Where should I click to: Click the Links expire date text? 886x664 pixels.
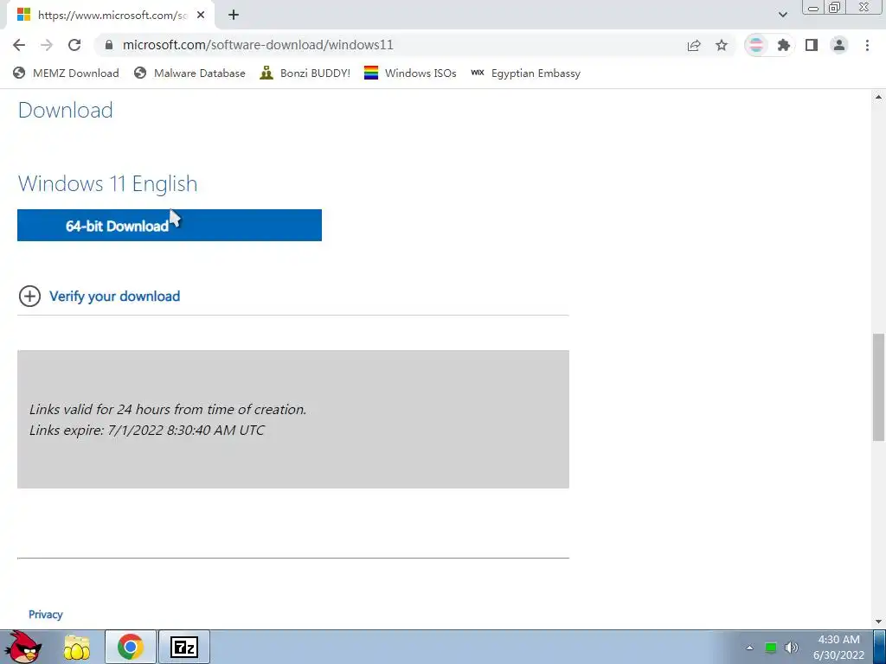point(147,431)
